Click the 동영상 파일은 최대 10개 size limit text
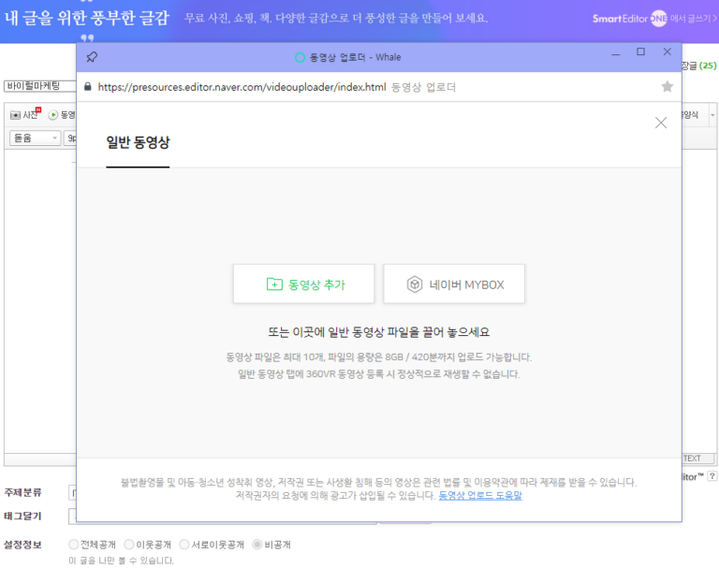This screenshot has height=568, width=719. pos(379,357)
